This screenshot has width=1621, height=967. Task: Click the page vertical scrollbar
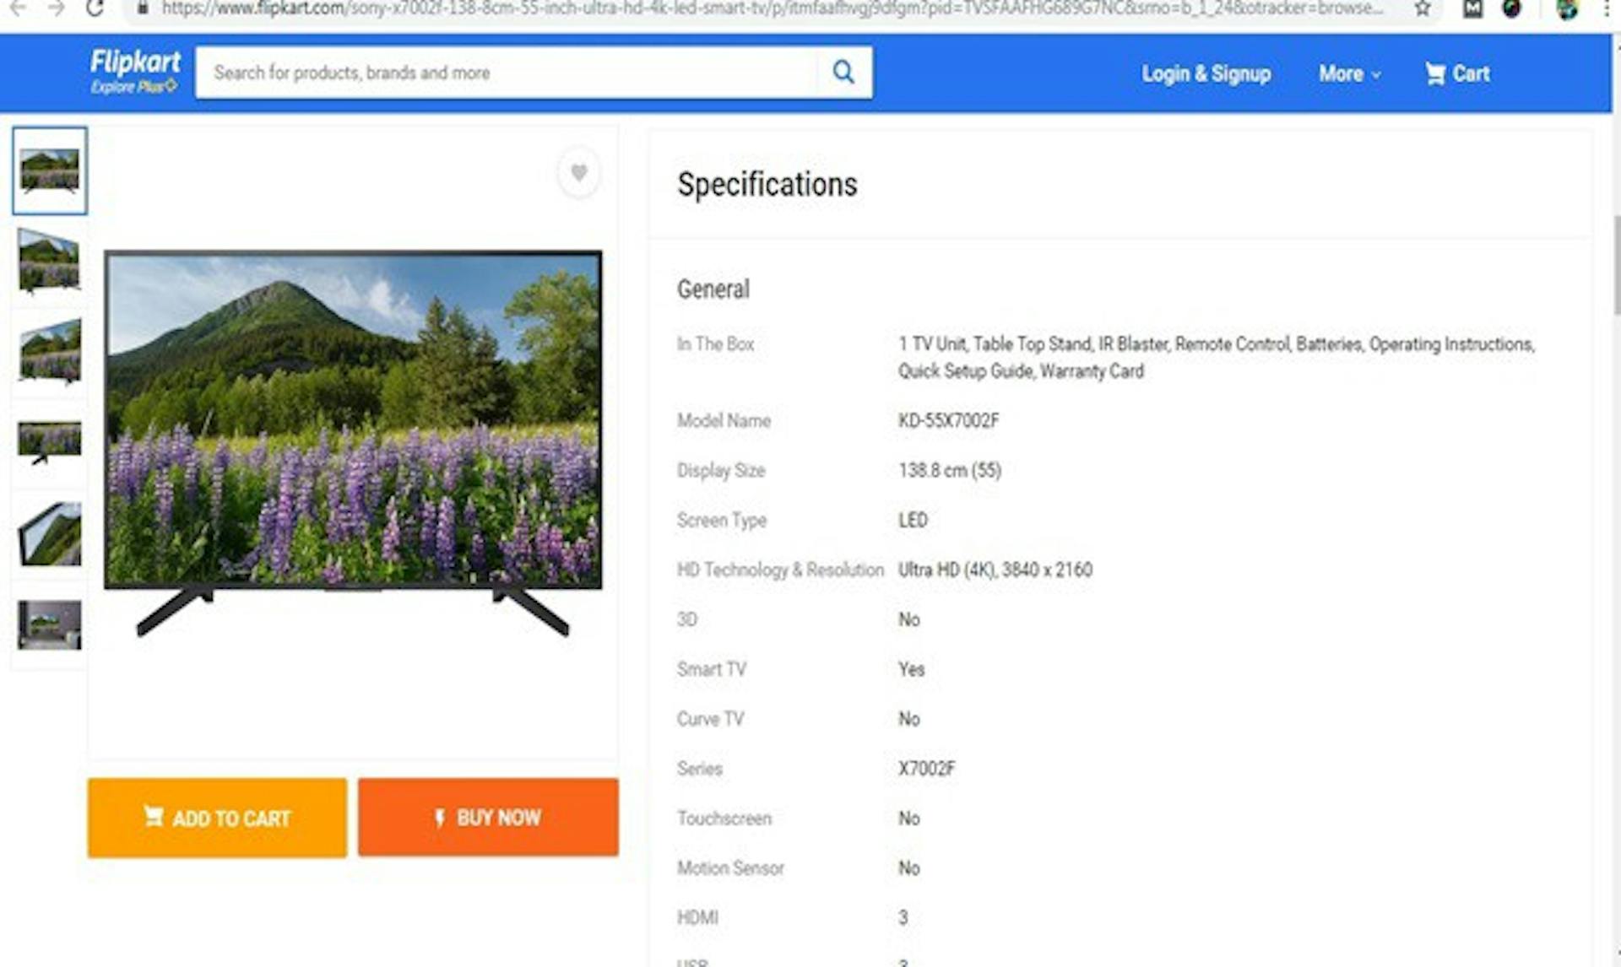(x=1616, y=263)
